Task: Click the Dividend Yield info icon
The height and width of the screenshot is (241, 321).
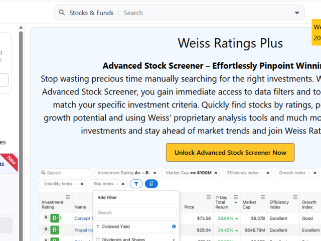Action: 174,226
